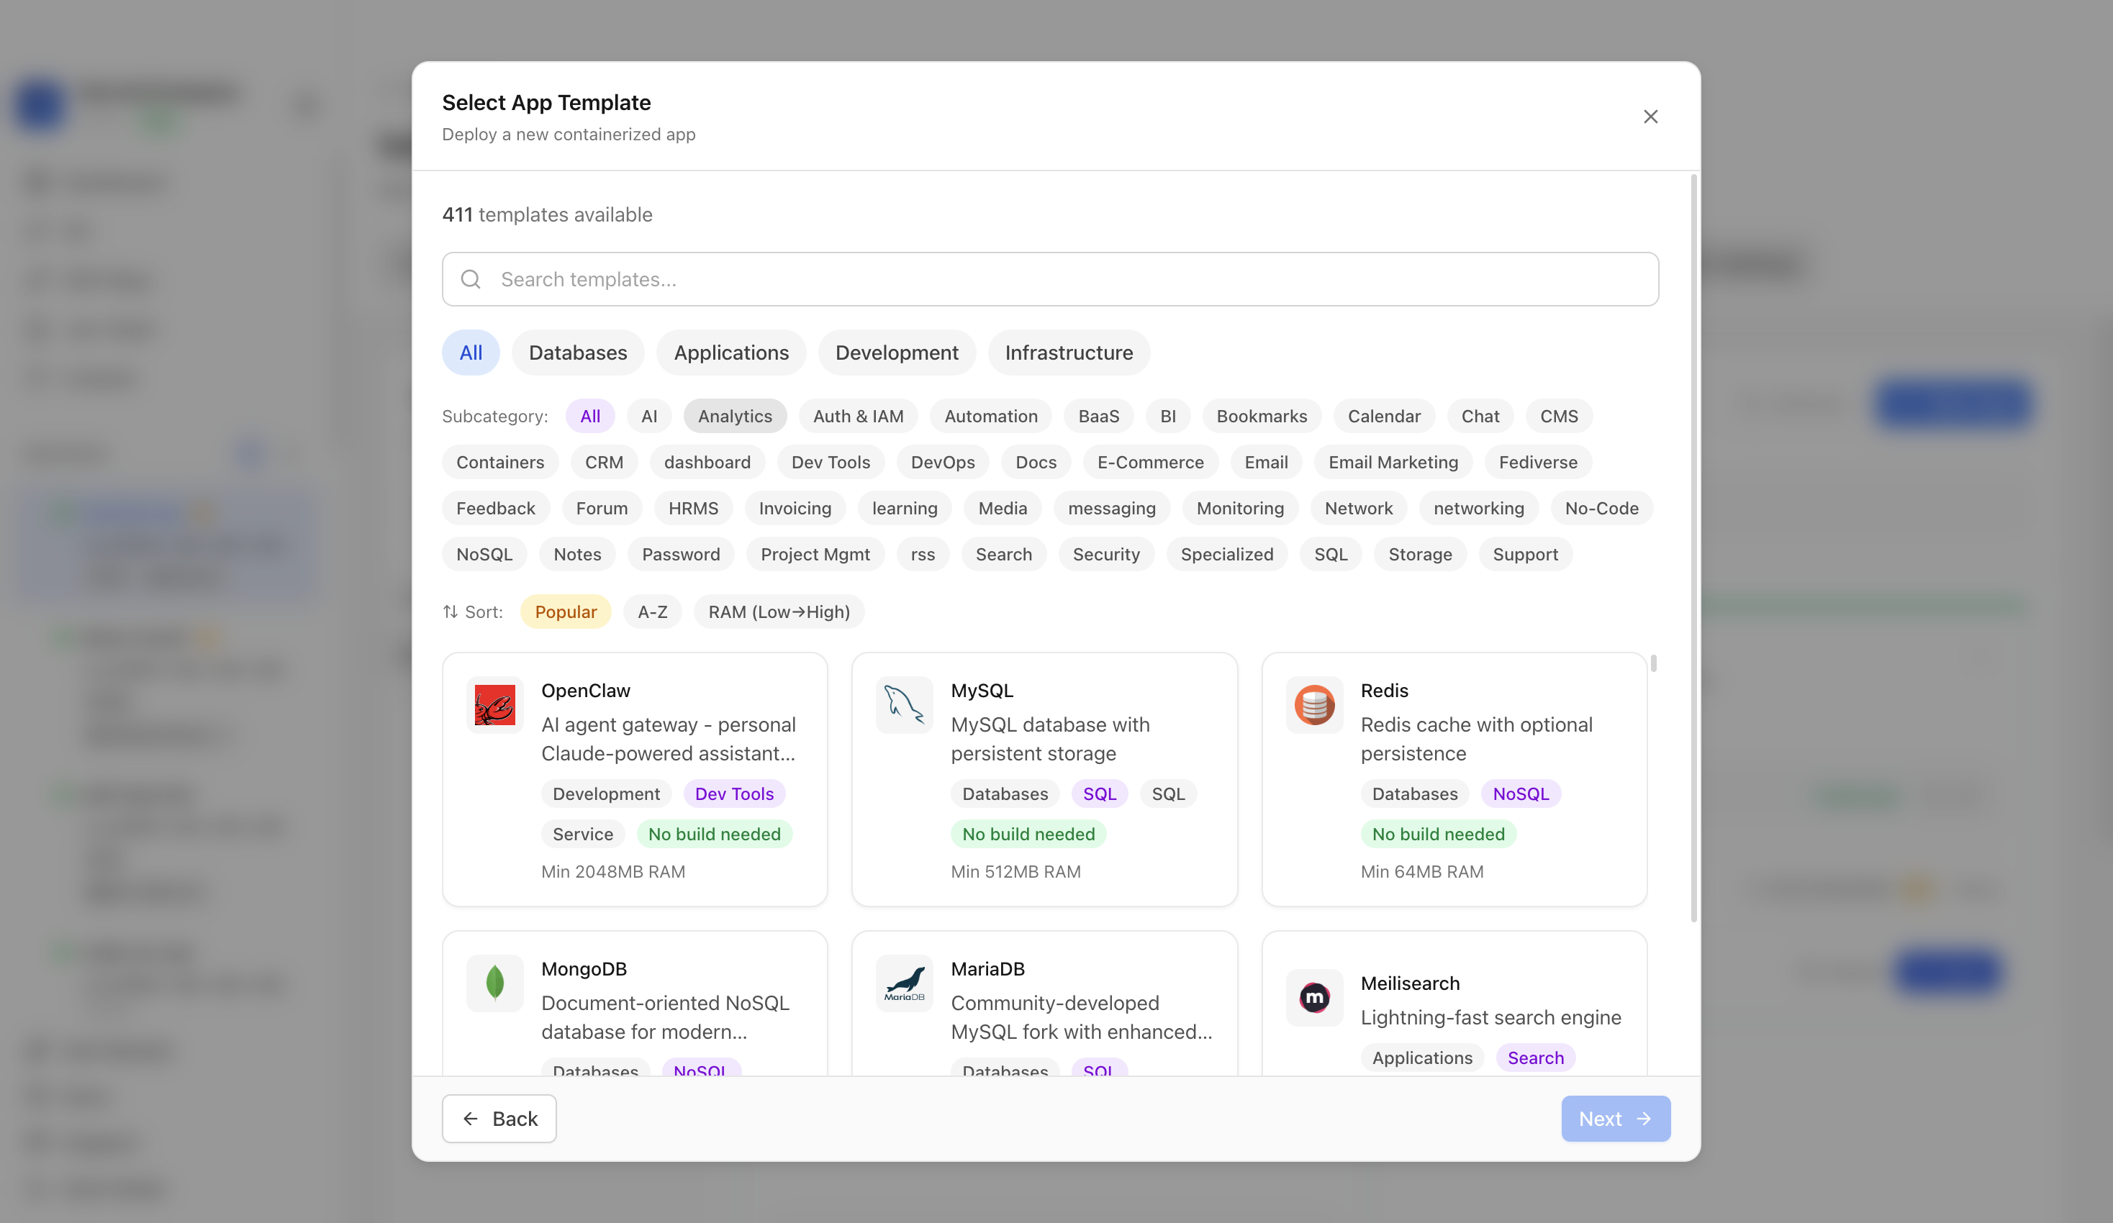This screenshot has width=2113, height=1223.
Task: Filter by the Support subcategory
Action: point(1525,554)
